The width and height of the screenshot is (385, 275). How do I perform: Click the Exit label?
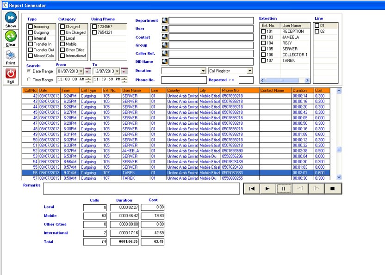11,82
